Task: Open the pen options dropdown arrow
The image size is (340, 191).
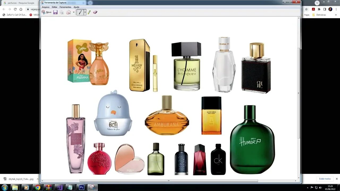Action: (85, 12)
